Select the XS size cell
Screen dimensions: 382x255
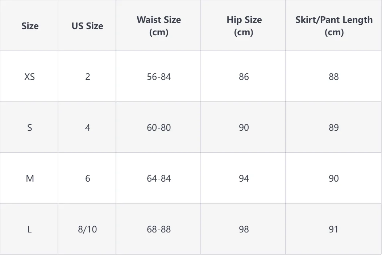[29, 77]
